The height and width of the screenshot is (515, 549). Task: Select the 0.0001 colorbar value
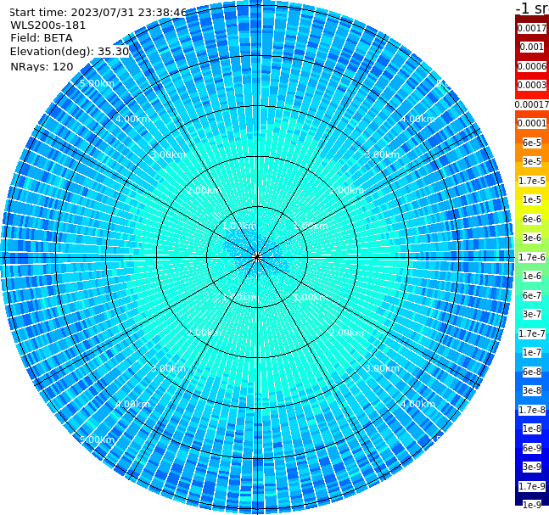[x=532, y=123]
